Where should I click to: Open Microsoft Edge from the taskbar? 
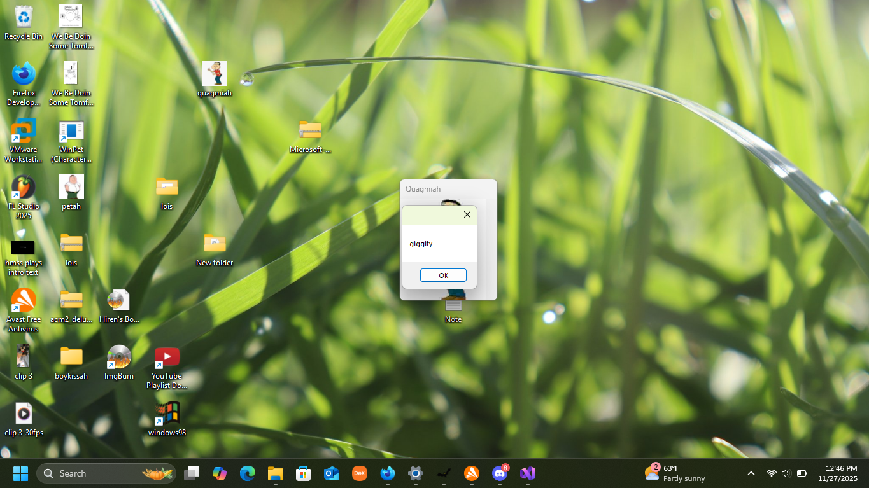tap(248, 473)
